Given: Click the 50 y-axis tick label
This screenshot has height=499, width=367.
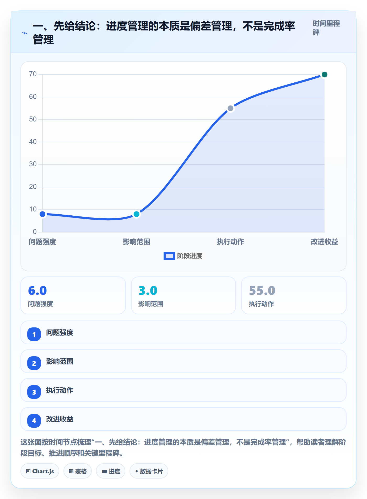Looking at the screenshot, I should [x=33, y=119].
